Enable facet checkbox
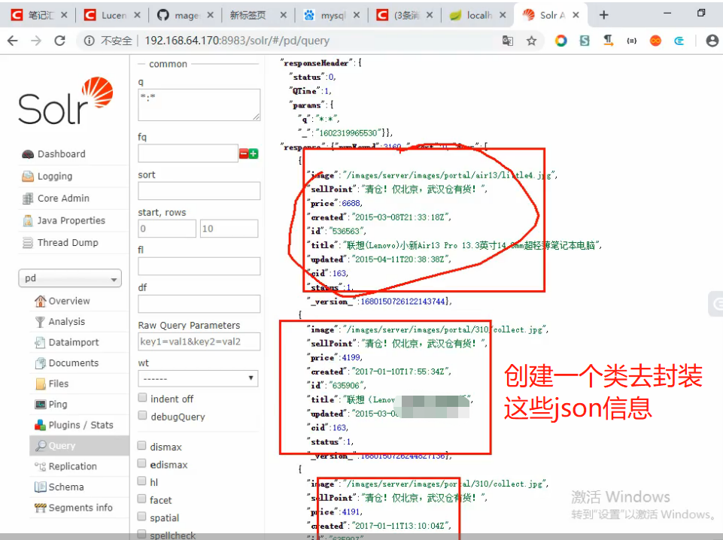Viewport: 723px width, 540px height. (x=142, y=499)
